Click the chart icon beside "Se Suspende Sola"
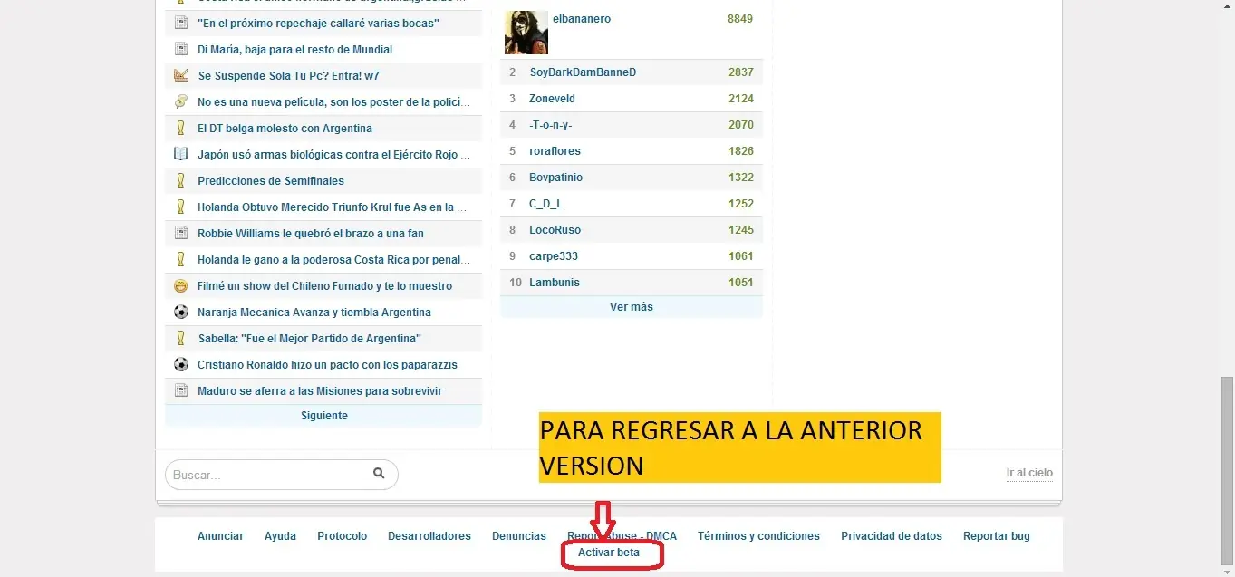Viewport: 1235px width, 577px height. 180,75
